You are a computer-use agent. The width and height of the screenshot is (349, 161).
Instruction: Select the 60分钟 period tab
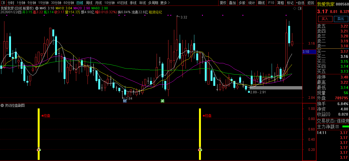[69, 3]
